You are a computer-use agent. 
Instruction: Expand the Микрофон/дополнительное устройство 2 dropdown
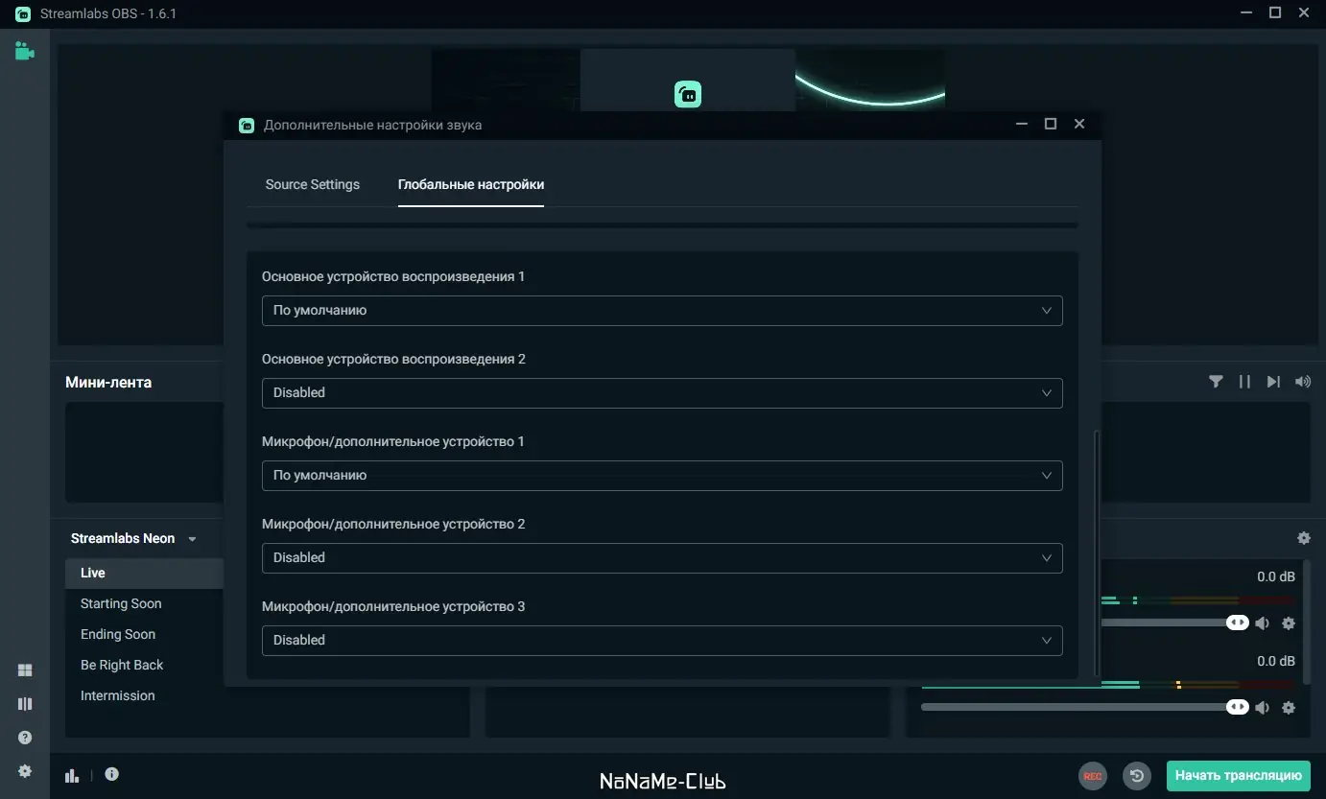[662, 558]
